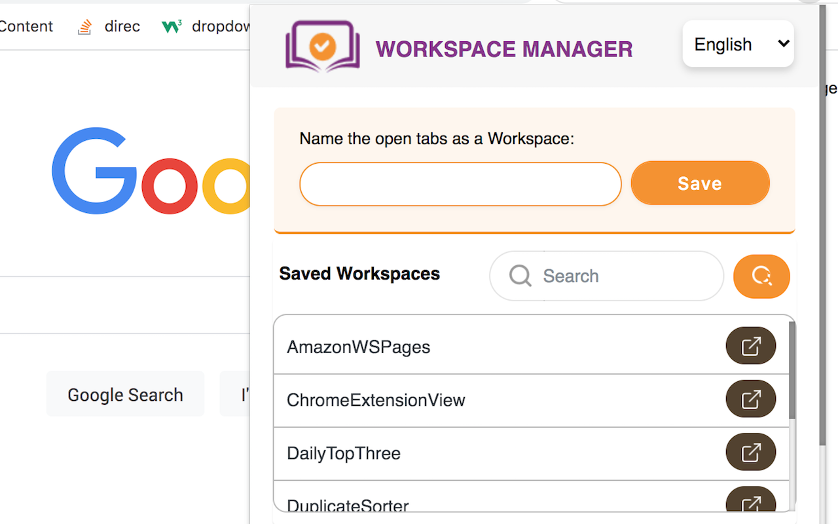Open the English language dropdown
Screen dimensions: 838x524
738,44
